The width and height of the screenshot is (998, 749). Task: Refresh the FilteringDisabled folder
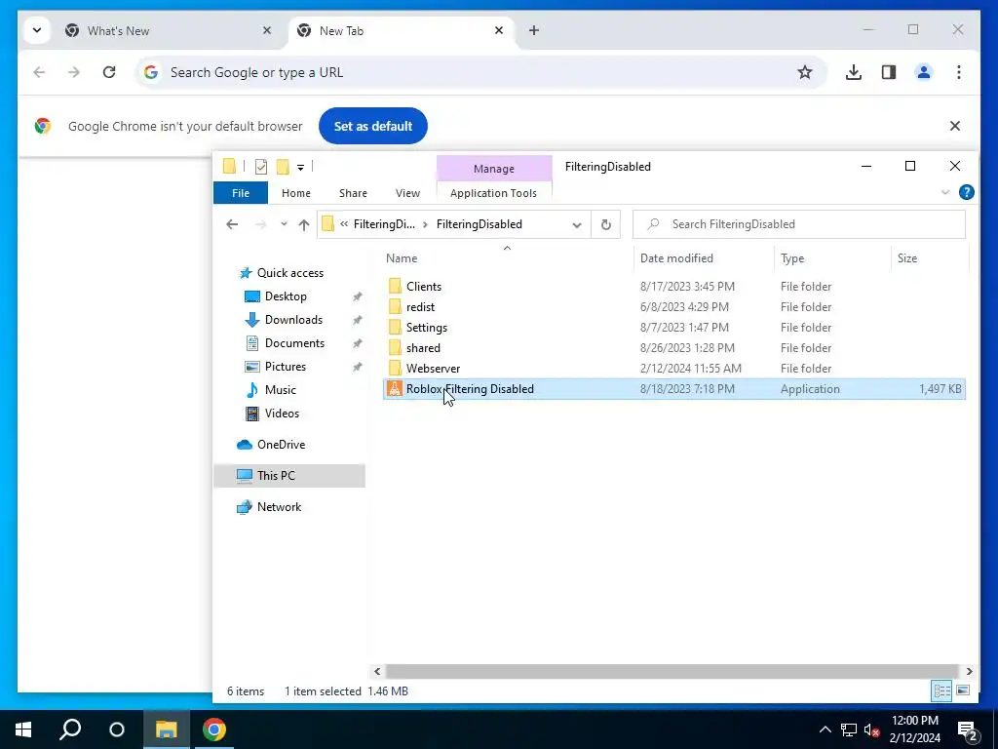(606, 224)
